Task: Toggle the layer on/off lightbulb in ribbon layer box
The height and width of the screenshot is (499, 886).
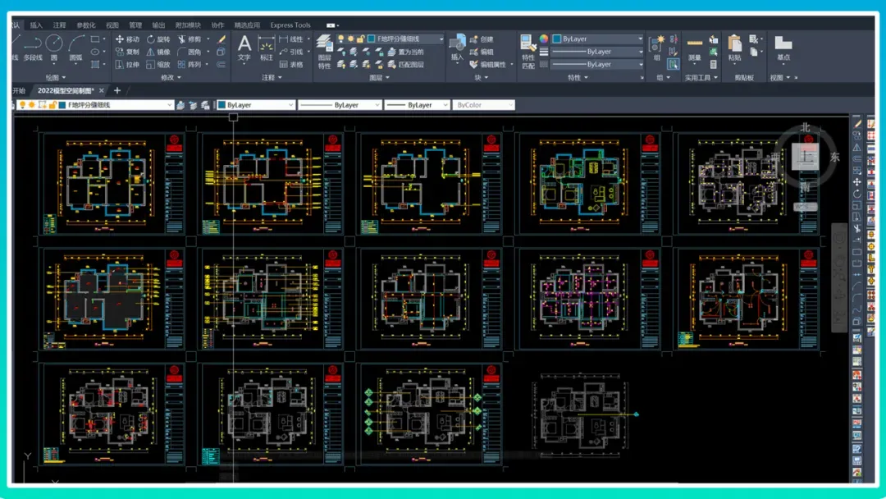Action: 340,39
